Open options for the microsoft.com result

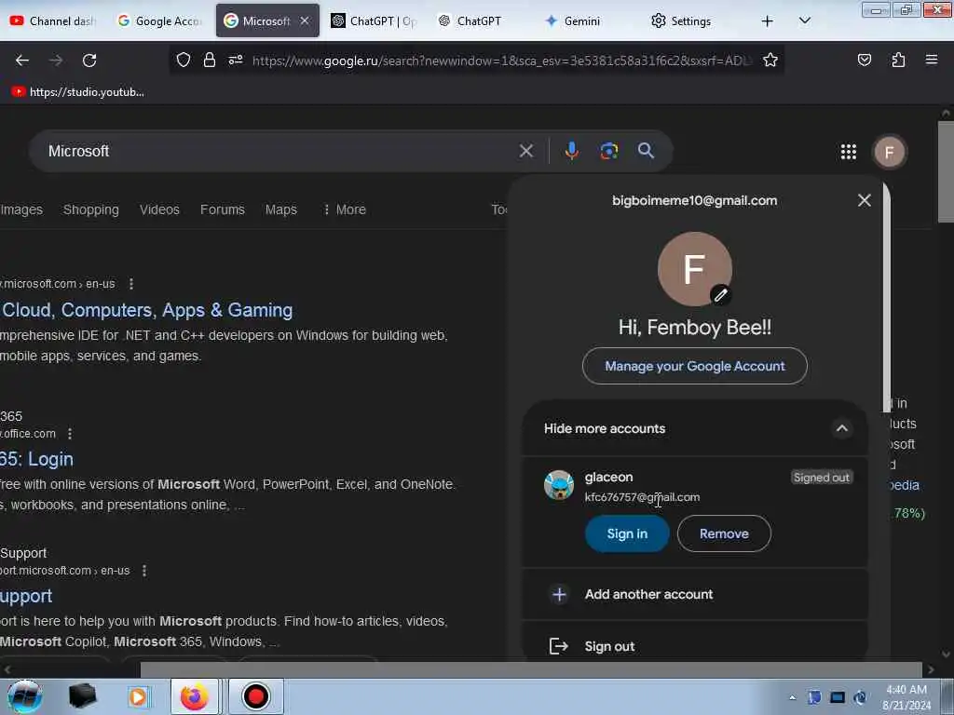(131, 284)
